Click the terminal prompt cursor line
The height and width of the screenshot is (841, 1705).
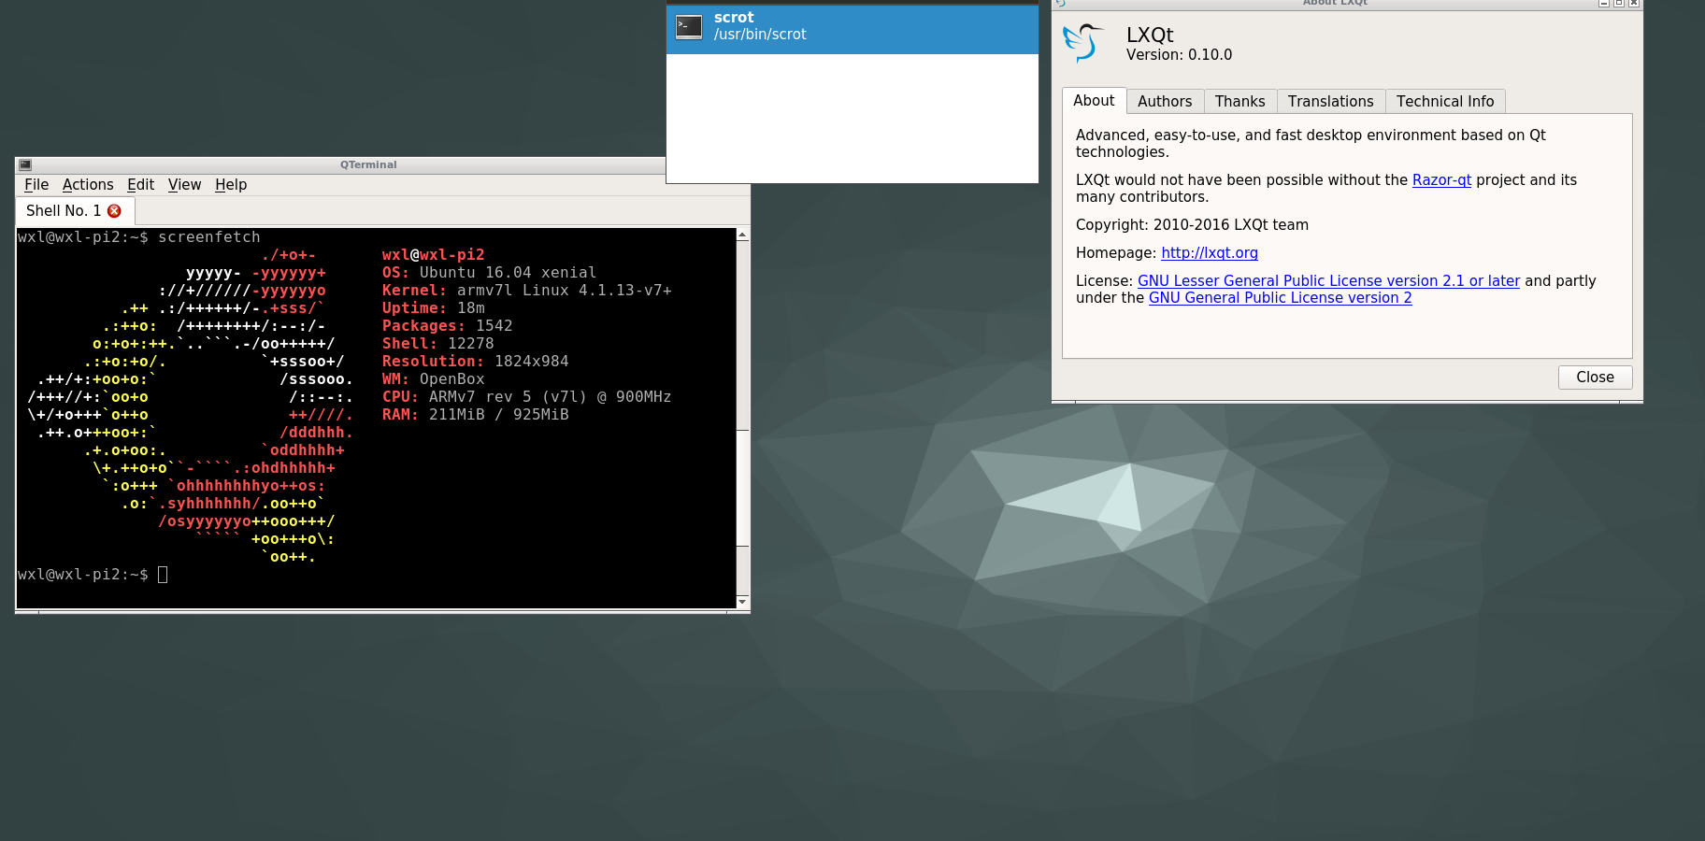click(93, 575)
